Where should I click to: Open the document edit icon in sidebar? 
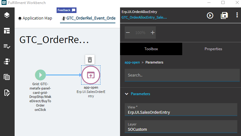7,93
